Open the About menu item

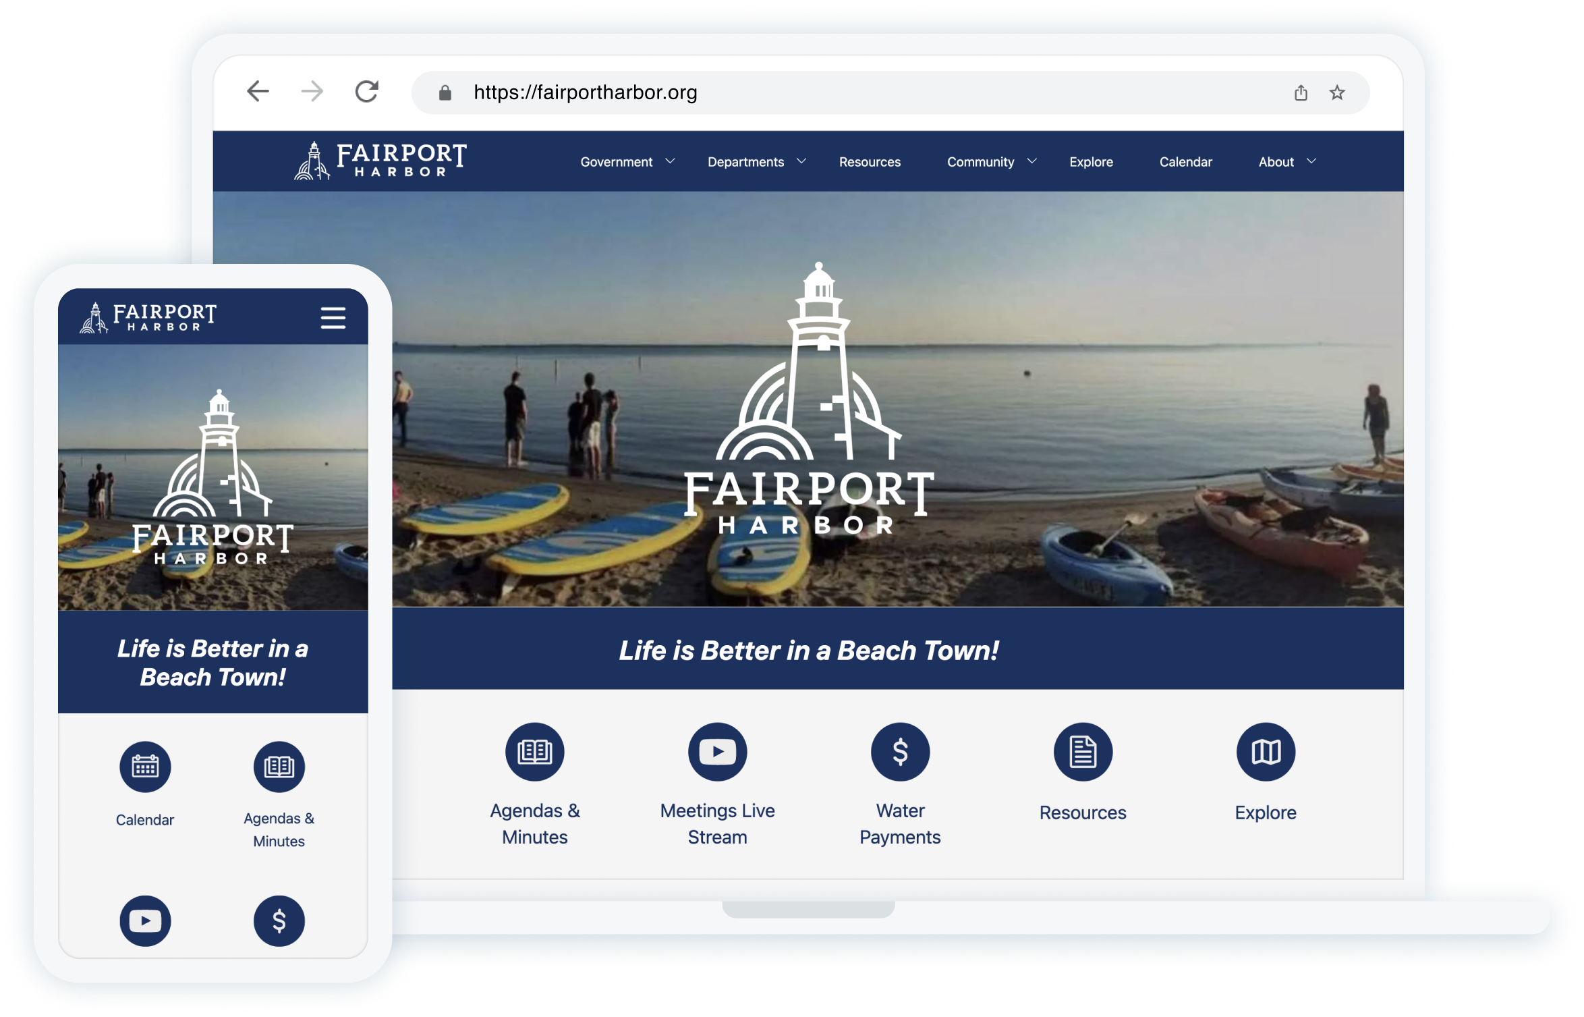click(x=1276, y=162)
